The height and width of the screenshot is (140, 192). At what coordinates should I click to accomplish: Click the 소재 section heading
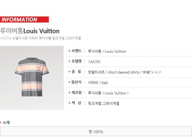pos(6,122)
